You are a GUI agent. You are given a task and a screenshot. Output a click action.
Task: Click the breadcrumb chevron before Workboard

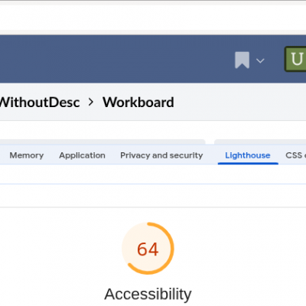click(91, 103)
